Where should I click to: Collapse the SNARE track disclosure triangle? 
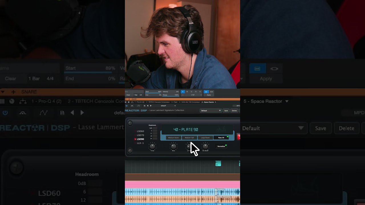click(x=126, y=99)
